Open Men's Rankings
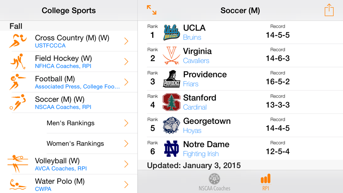343x193 pixels. 71,123
